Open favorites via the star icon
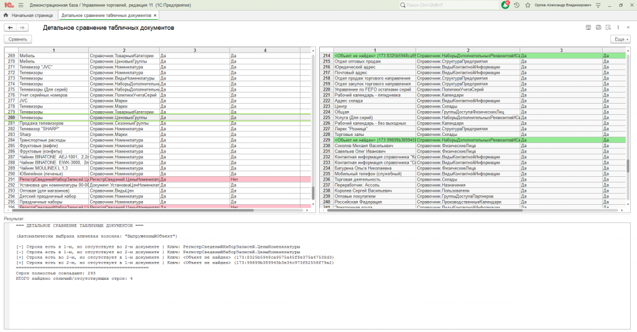Screen dimensions: 637x332 [527, 4]
